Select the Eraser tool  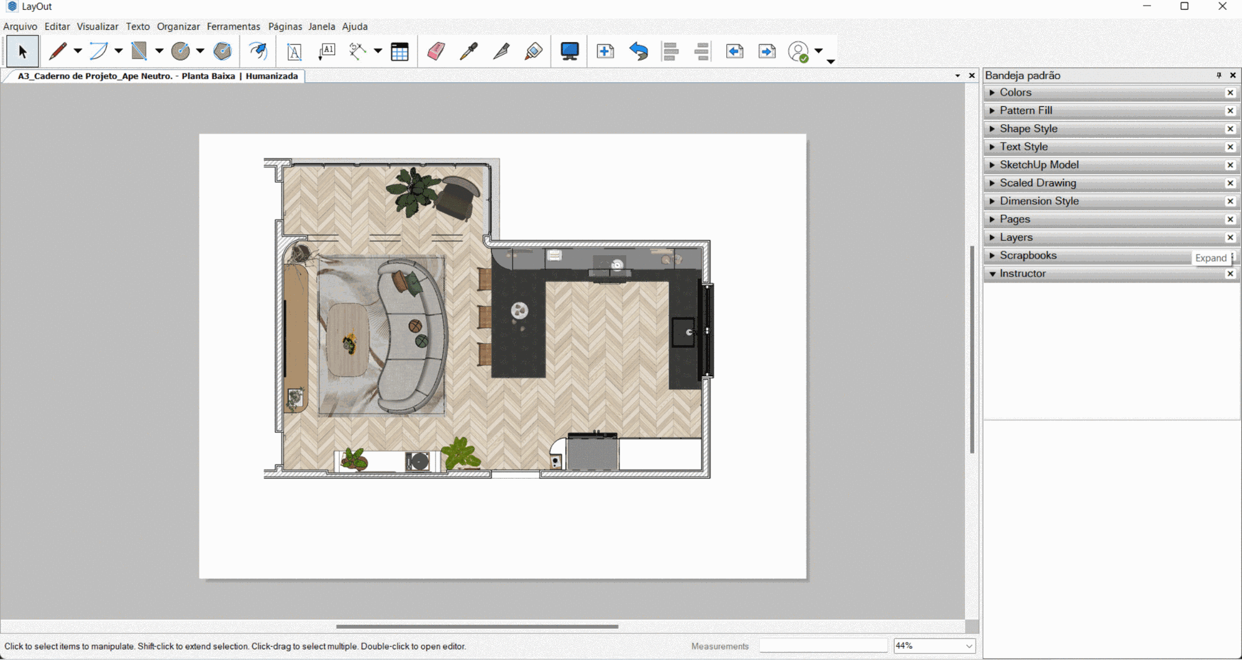coord(436,51)
